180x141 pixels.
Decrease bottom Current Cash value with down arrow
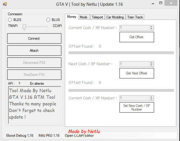pos(151,99)
